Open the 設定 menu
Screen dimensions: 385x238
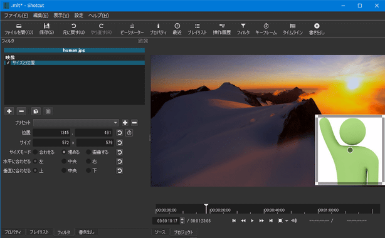[79, 16]
